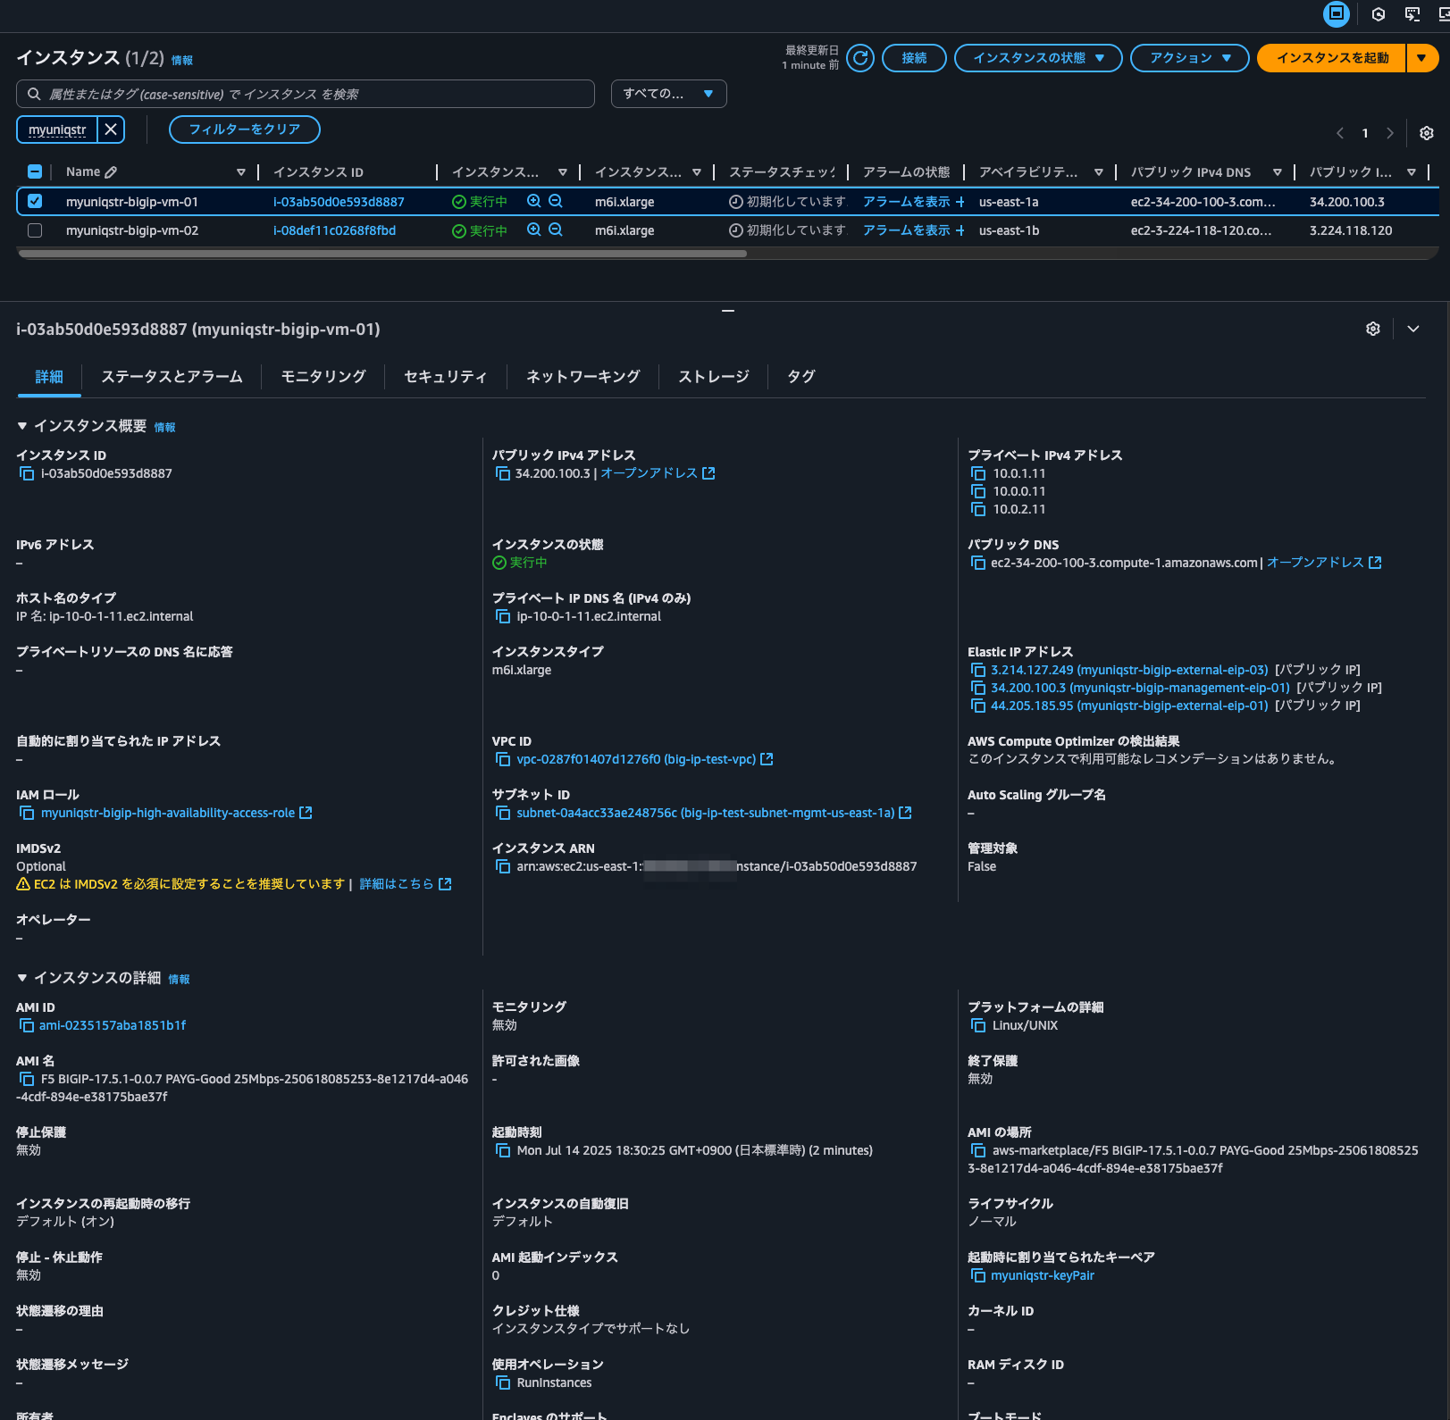Sort by パブリック IPv4 DNS column arrow
Screen dimensions: 1450x1420
click(1278, 172)
